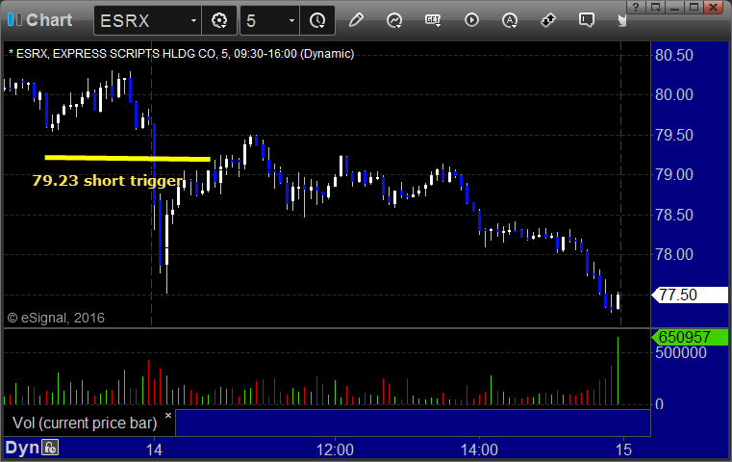Click the 77.50 current price marker
Screen dimensions: 732x462
[x=691, y=295]
